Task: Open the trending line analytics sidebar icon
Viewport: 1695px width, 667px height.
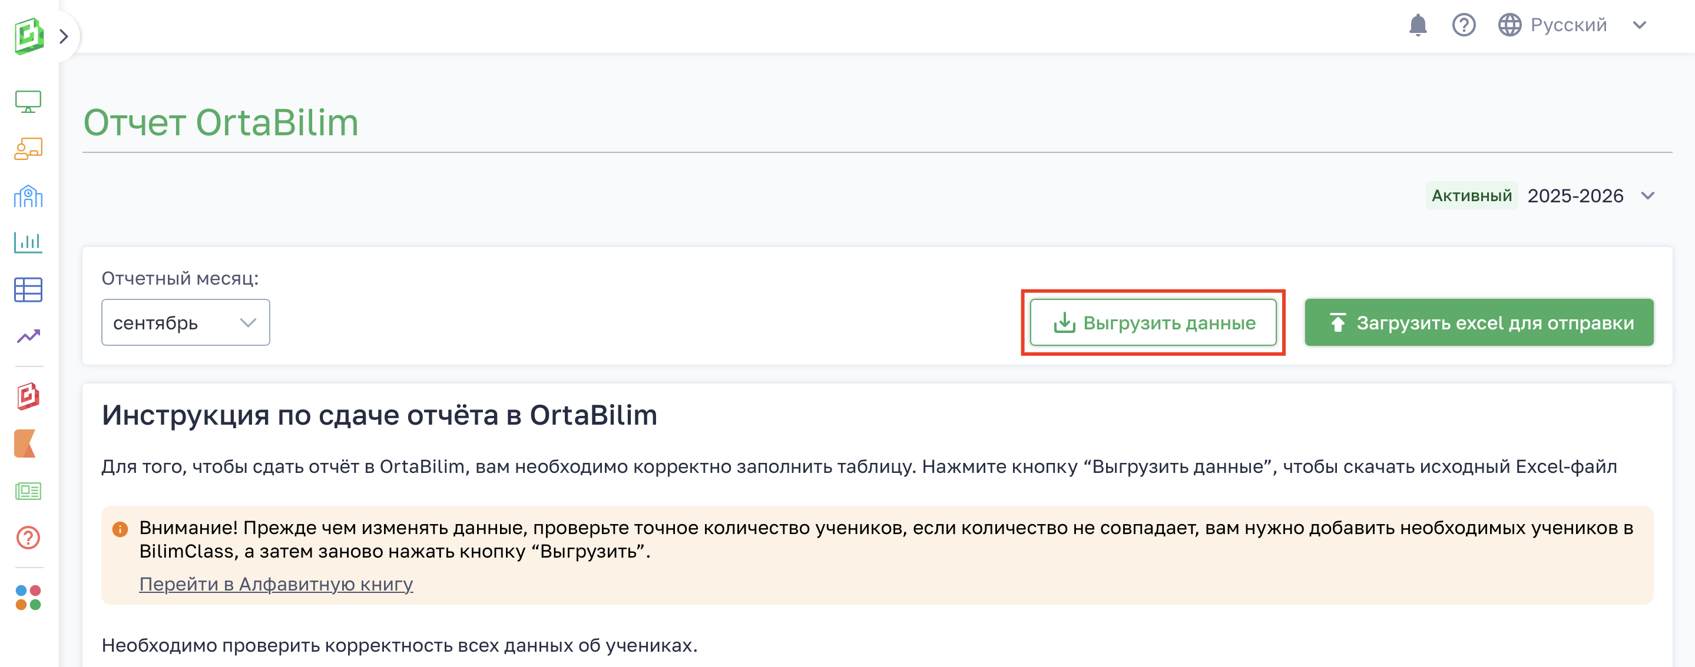Action: (28, 336)
